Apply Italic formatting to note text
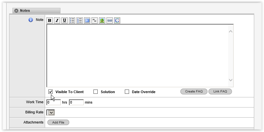 pyautogui.click(x=57, y=21)
